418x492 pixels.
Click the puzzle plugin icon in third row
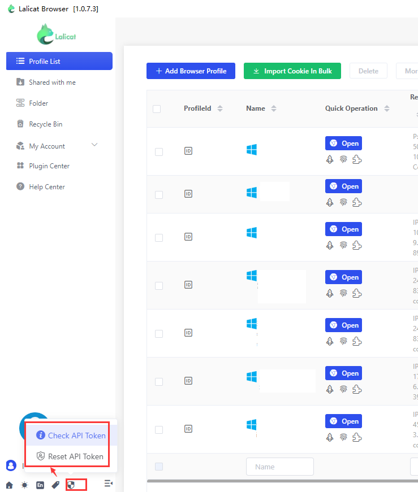(357, 245)
